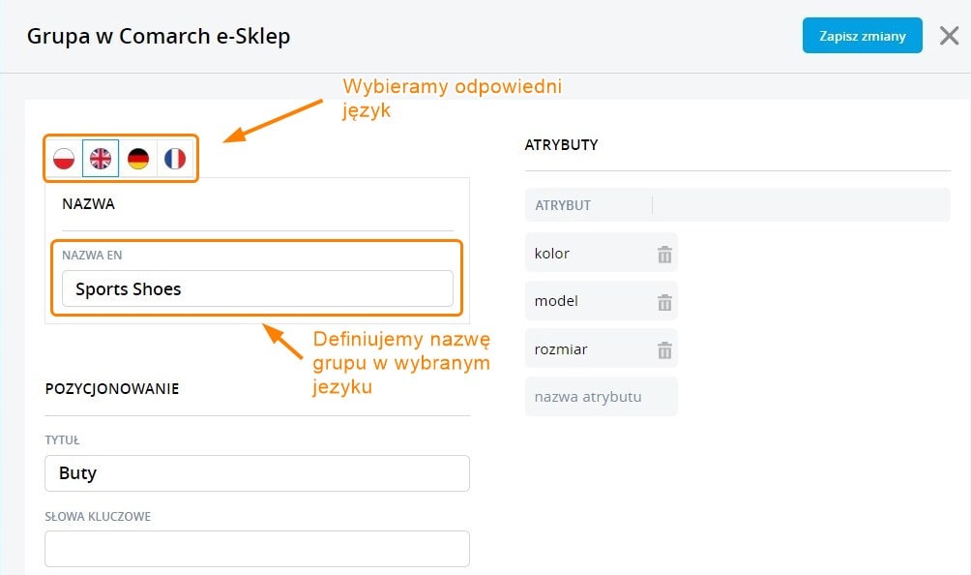
Task: Delete the kolor attribute
Action: (x=664, y=255)
